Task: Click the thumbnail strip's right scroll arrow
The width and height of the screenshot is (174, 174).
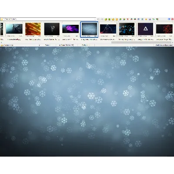Action: click(173, 43)
